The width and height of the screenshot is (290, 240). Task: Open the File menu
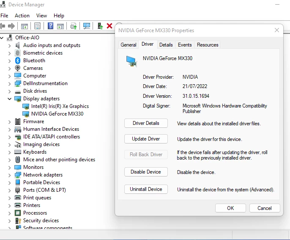(4, 16)
